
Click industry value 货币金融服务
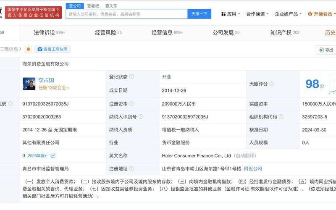pos(176,142)
